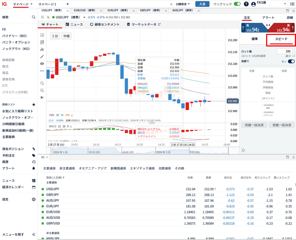Open the help question mark icon
The image size is (296, 240).
point(246,4)
